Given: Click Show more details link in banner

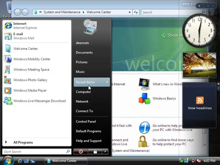Looking at the screenshot, I should click(172, 35).
